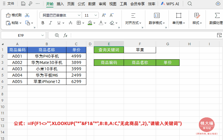Open the 工具 tab
Image resolution: width=223 pixels, height=140 pixels.
click(x=123, y=4)
